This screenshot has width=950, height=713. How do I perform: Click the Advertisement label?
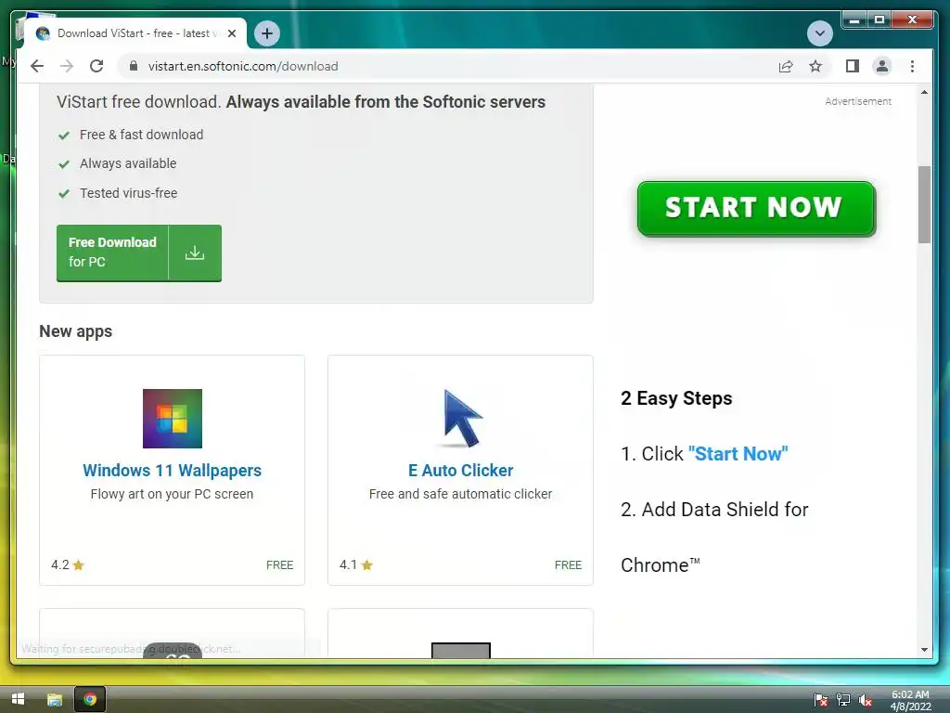[858, 101]
